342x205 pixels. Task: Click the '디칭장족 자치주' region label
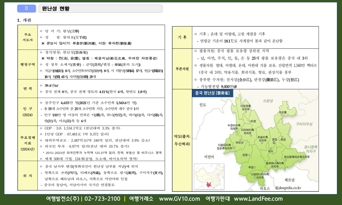pyautogui.click(x=246, y=108)
